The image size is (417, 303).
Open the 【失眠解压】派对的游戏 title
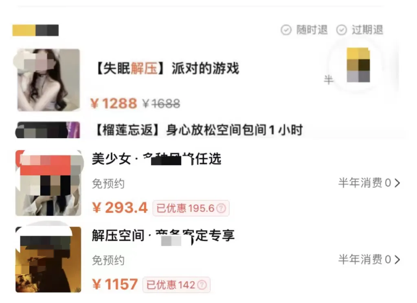point(167,69)
